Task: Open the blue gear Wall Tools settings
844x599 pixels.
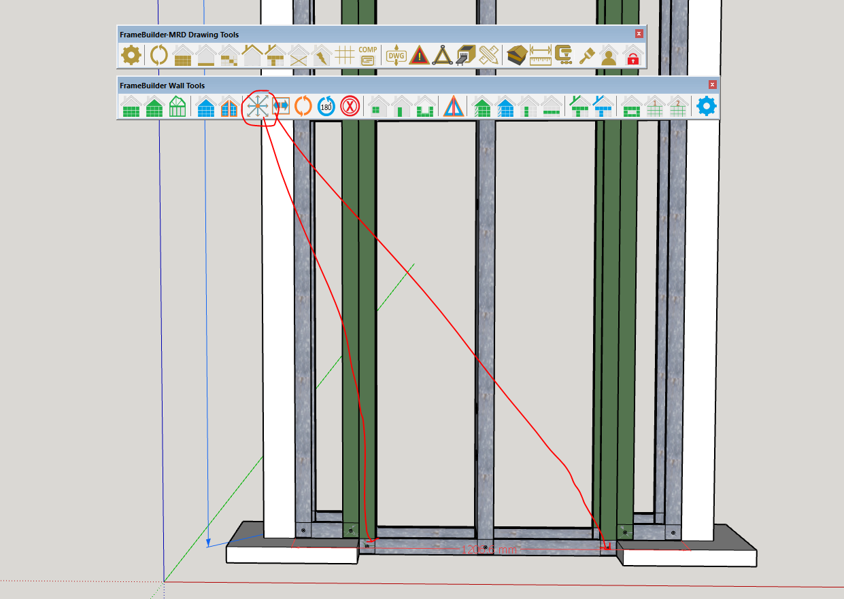Action: [x=707, y=107]
